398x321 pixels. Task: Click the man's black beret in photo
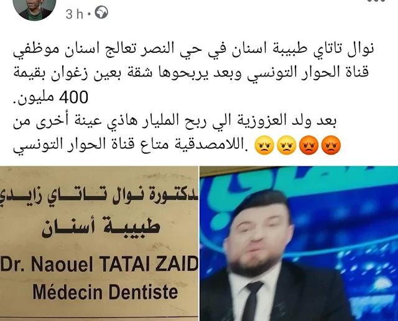(261, 201)
